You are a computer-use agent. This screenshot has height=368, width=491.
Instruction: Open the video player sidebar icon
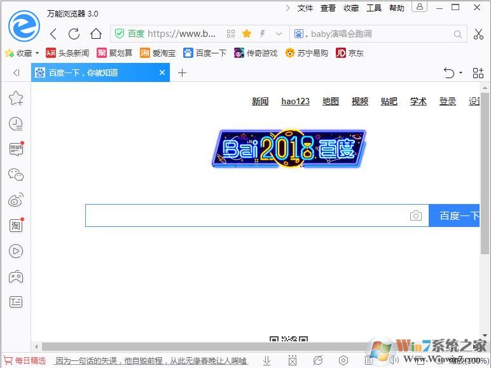16,251
